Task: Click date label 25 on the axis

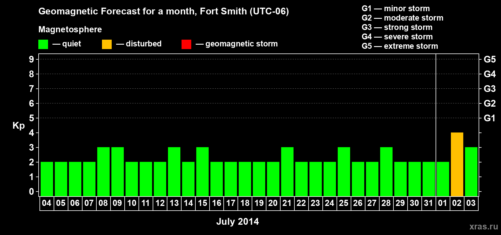Action: [344, 203]
